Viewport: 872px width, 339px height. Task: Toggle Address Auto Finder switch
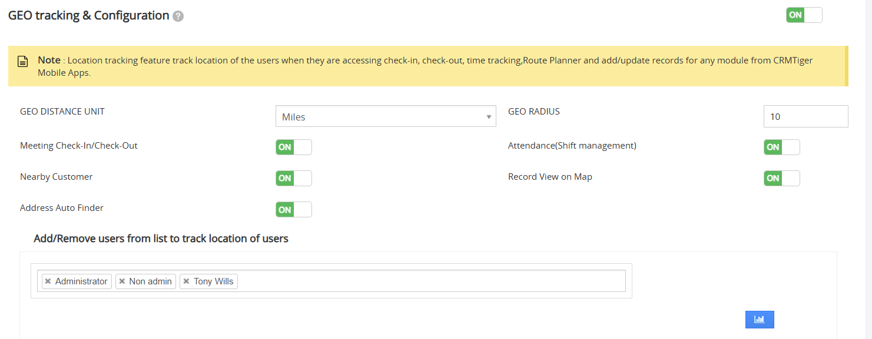click(x=294, y=209)
